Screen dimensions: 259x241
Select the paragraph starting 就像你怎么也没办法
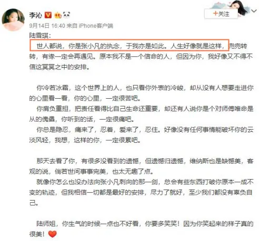pos(141,192)
